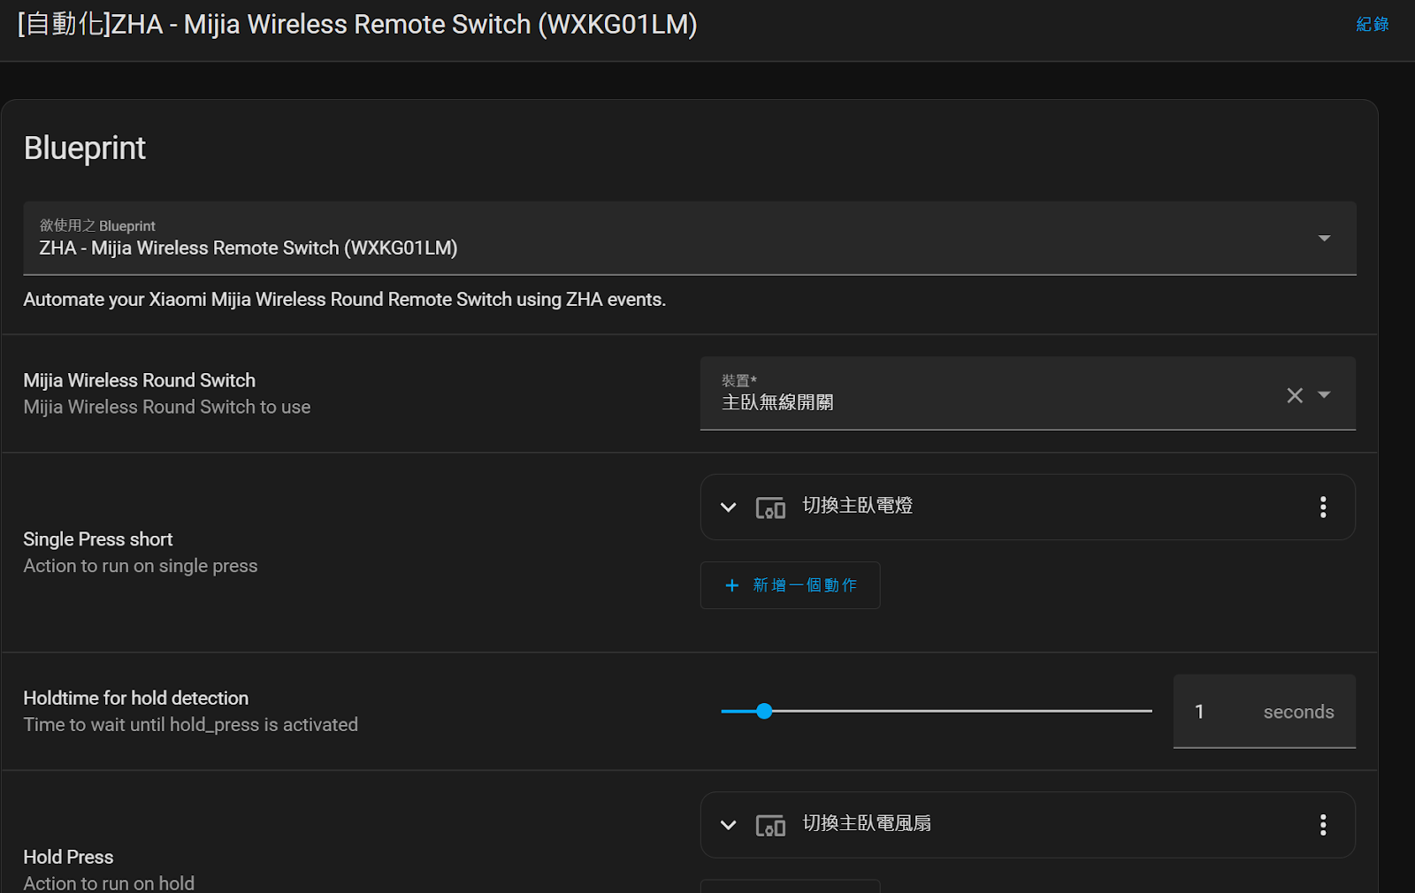This screenshot has height=893, width=1415.
Task: Open the three-dot menu for 切換主臥電風扇
Action: tap(1323, 825)
